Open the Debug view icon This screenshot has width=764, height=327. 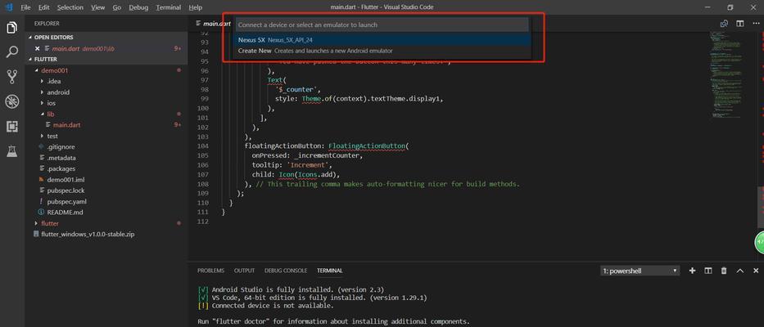(x=12, y=101)
